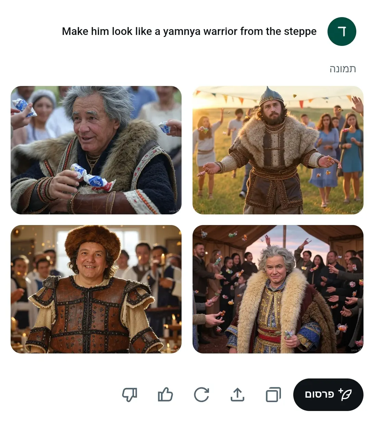Viewport: 370px width, 436px height.
Task: Click the Grok watermark on the top-right image
Action: (x=356, y=211)
